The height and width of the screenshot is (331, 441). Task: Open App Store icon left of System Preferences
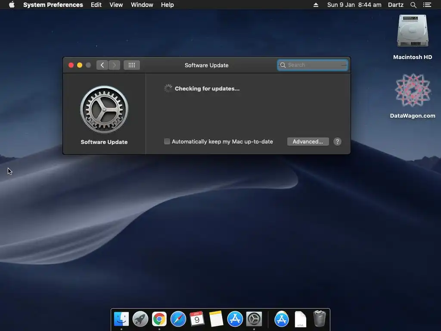tap(235, 319)
